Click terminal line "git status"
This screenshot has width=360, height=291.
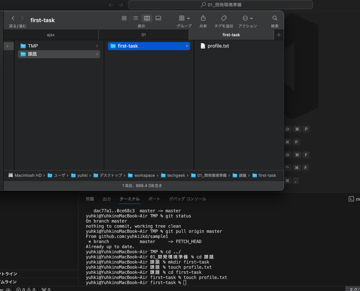click(178, 216)
